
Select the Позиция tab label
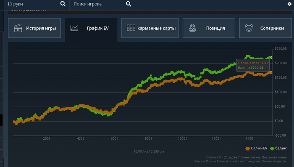215,28
